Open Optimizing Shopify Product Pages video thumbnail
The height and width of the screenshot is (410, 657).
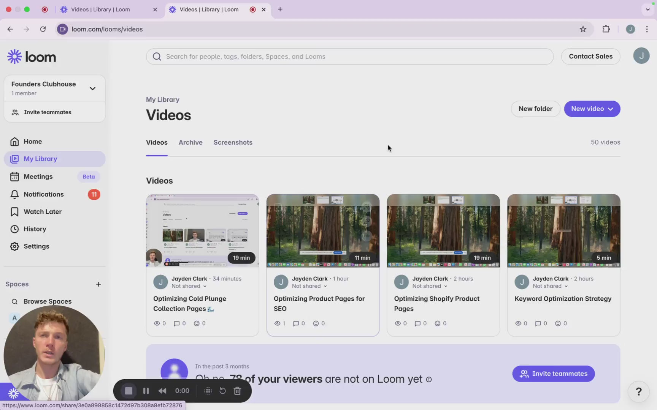[x=443, y=230]
